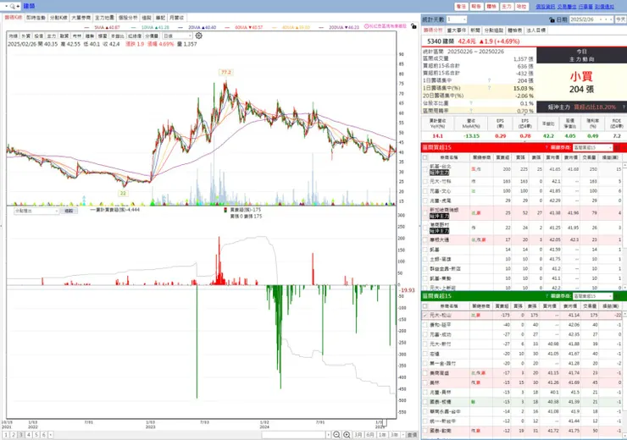Select page 4 at the bottom left

point(29,435)
